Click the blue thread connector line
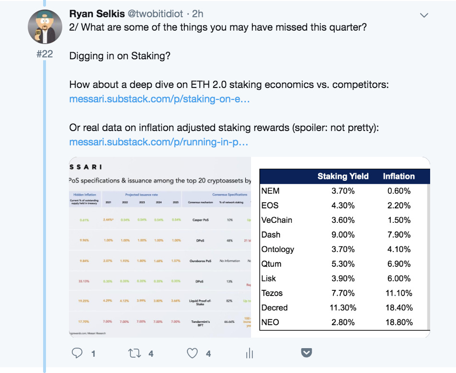Image resolution: width=456 pixels, height=373 pixels. [x=45, y=215]
